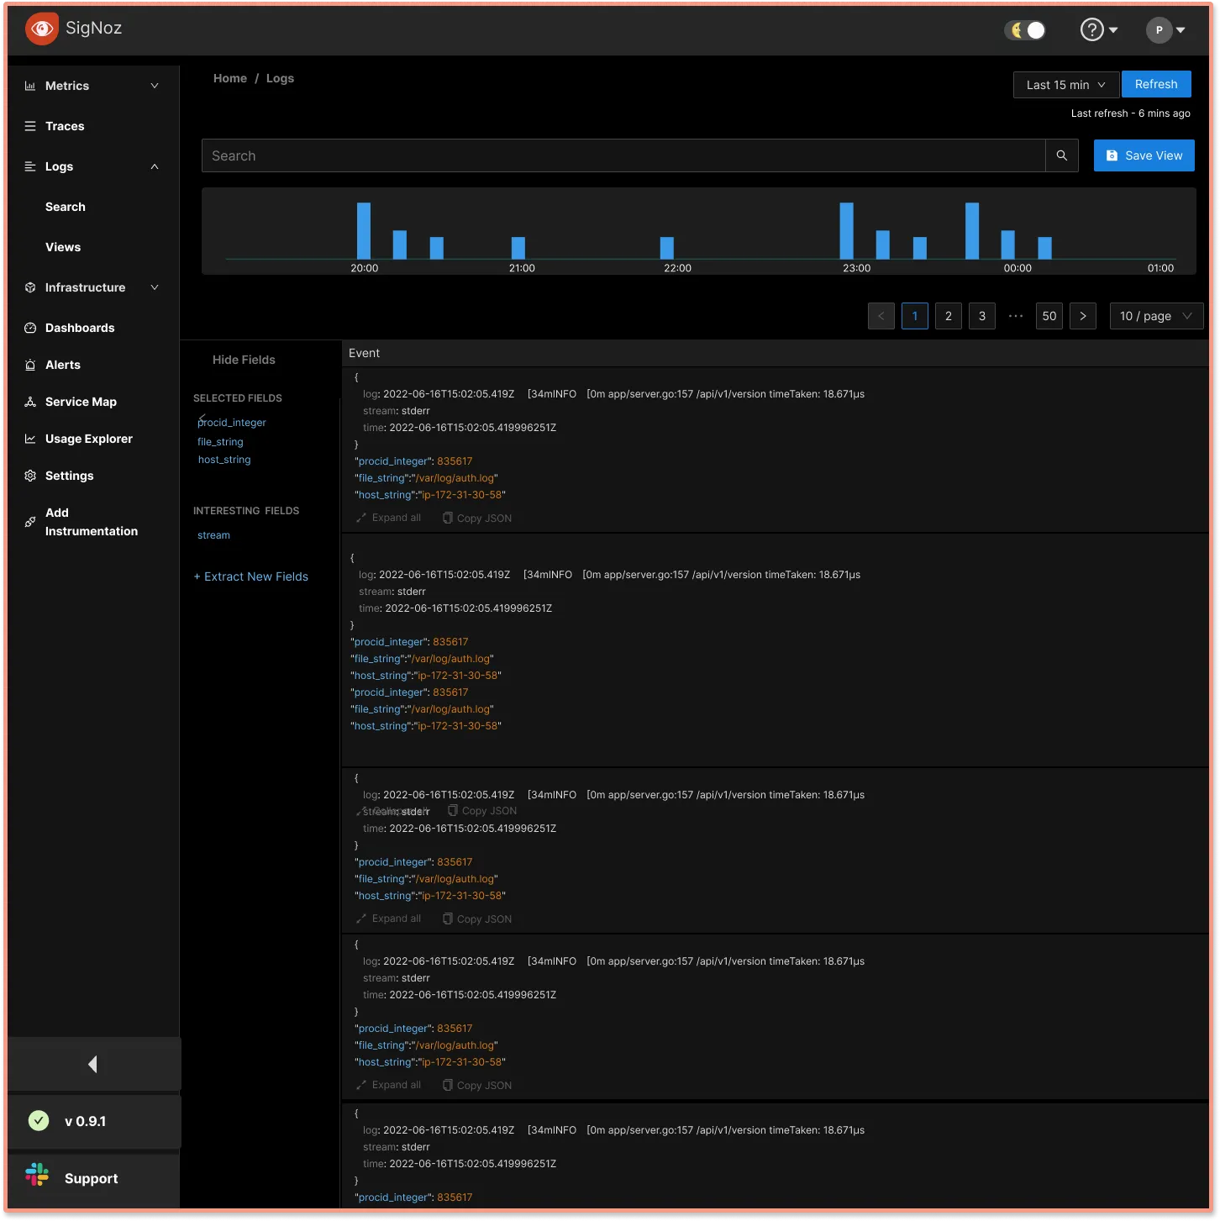Hide Fields panel toggle
1220x1221 pixels.
(x=244, y=360)
